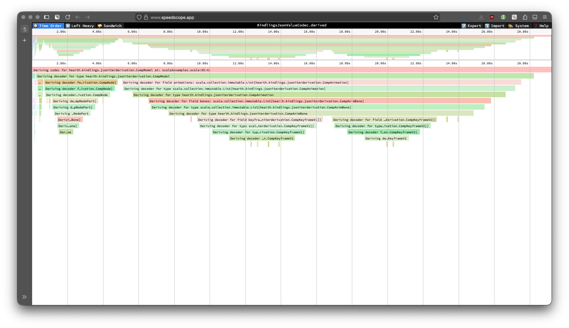Toggle the System color theme button
This screenshot has width=569, height=328.
point(519,26)
